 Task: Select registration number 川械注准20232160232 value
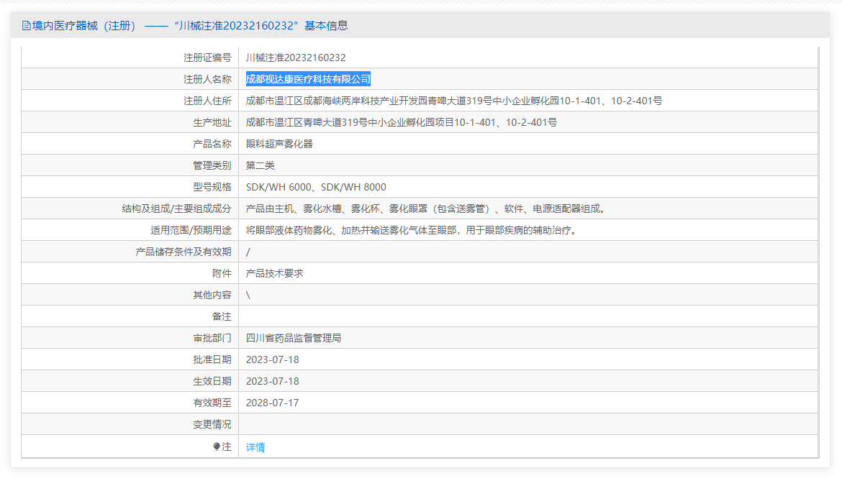coord(296,58)
